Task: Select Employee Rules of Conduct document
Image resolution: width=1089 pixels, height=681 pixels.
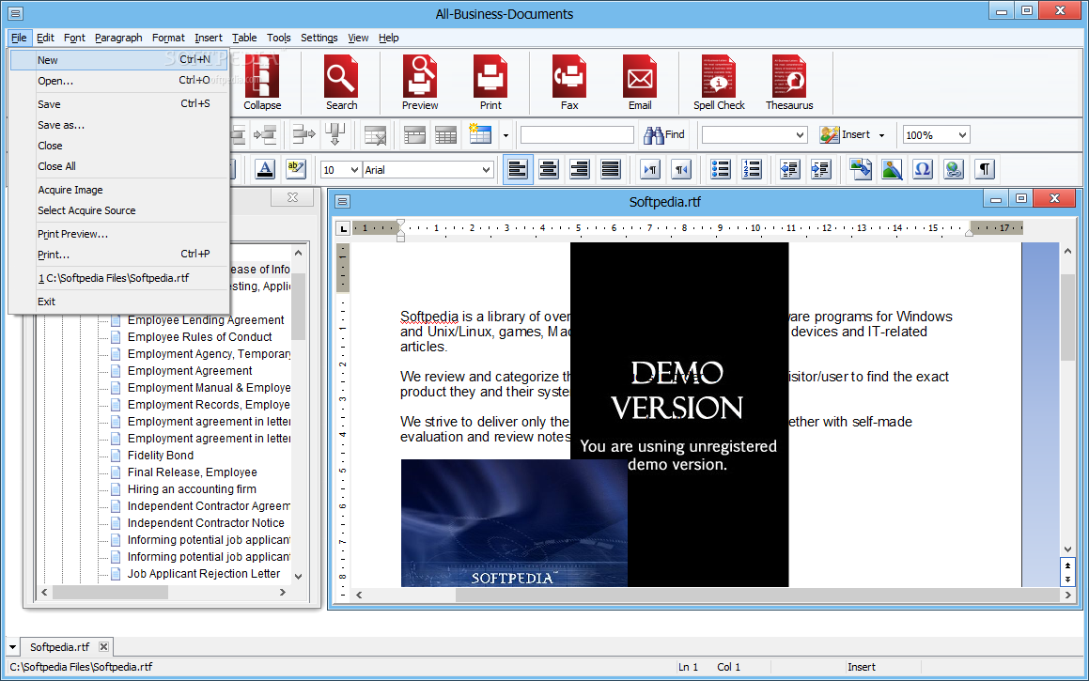Action: tap(200, 336)
